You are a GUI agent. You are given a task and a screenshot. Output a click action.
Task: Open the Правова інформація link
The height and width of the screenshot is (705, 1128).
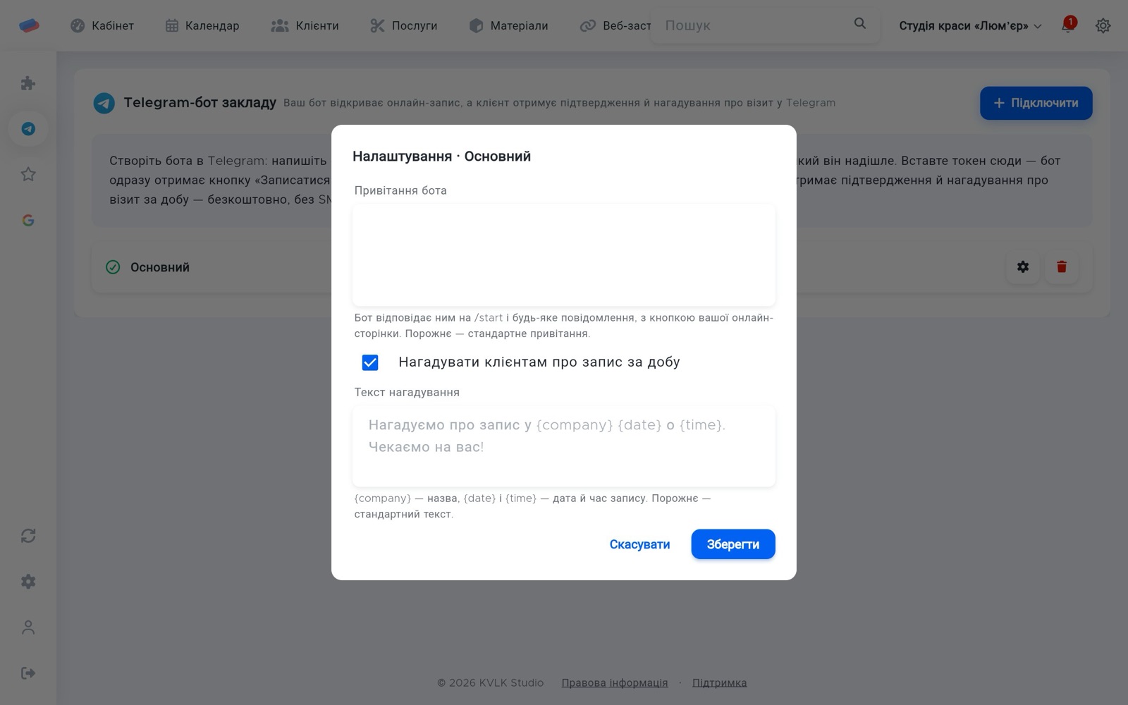615,682
